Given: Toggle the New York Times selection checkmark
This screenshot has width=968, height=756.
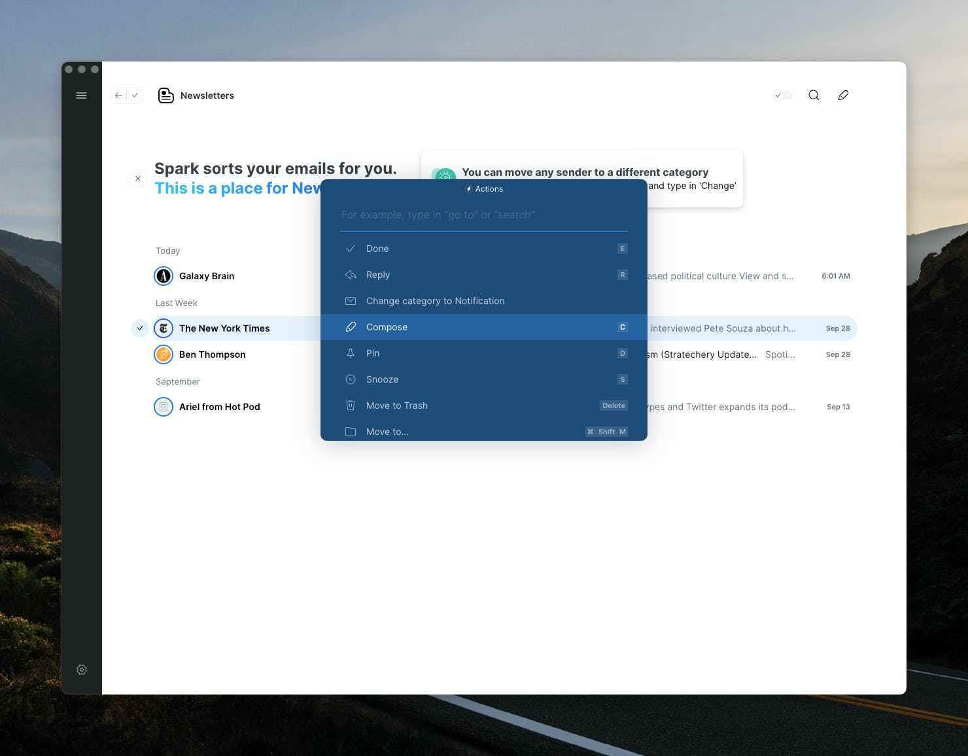Looking at the screenshot, I should 140,328.
